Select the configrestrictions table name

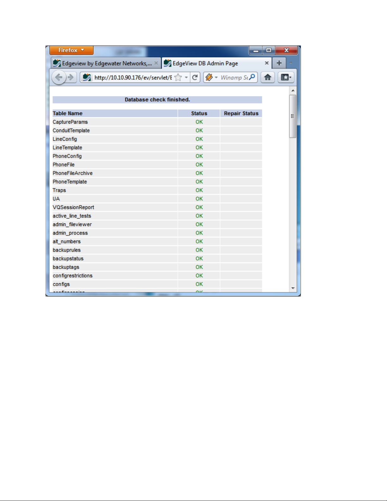click(73, 276)
